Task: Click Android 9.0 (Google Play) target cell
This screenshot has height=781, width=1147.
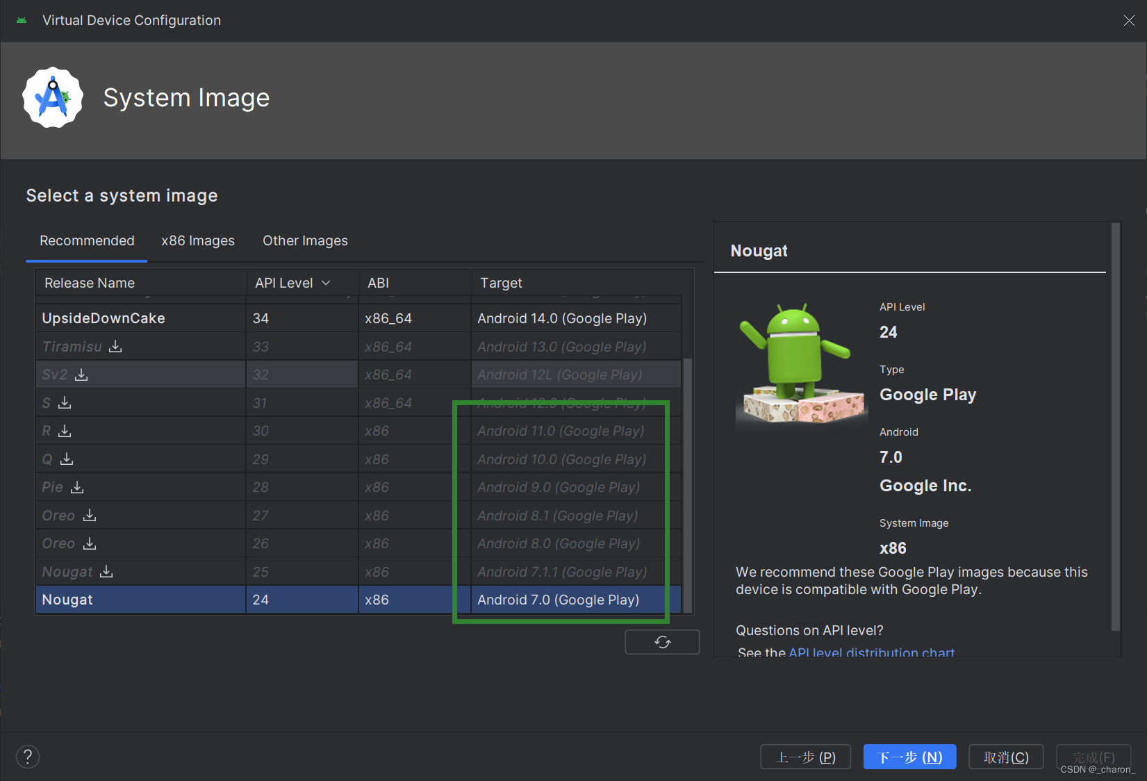Action: click(577, 487)
